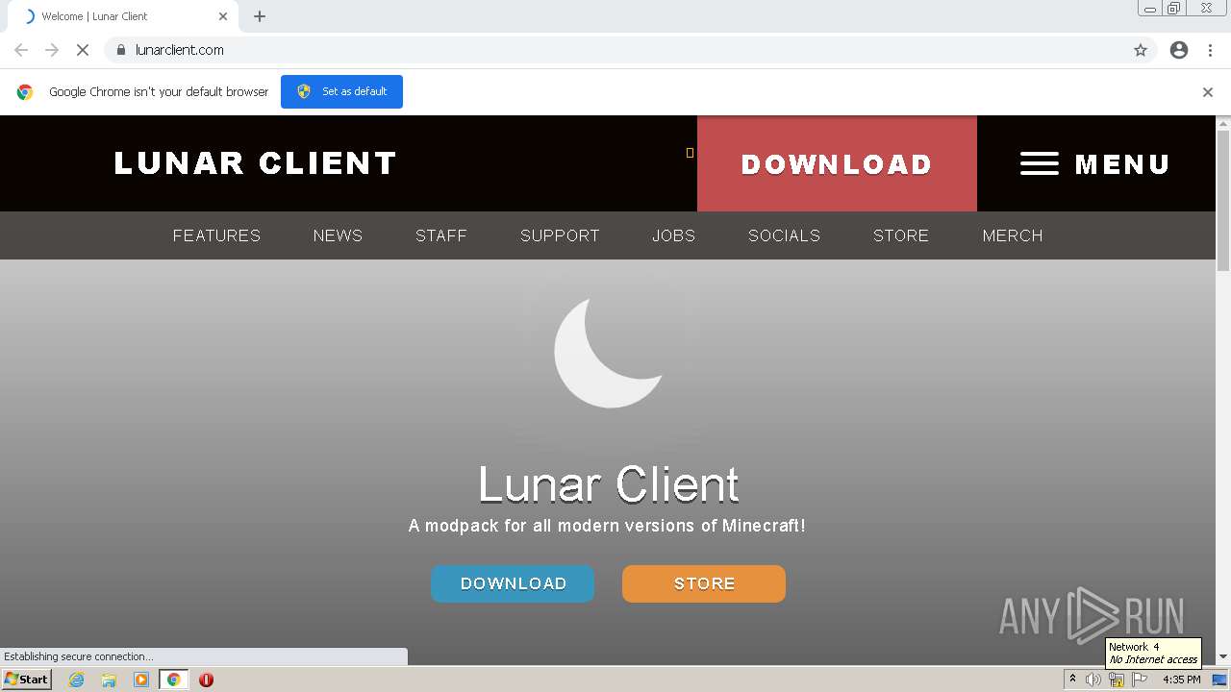Open Action Center flag icon
Viewport: 1231px width, 692px height.
pyautogui.click(x=1140, y=680)
